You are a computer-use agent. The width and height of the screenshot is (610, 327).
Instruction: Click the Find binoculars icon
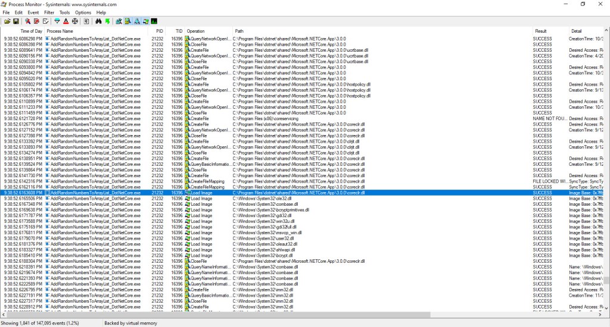[98, 21]
